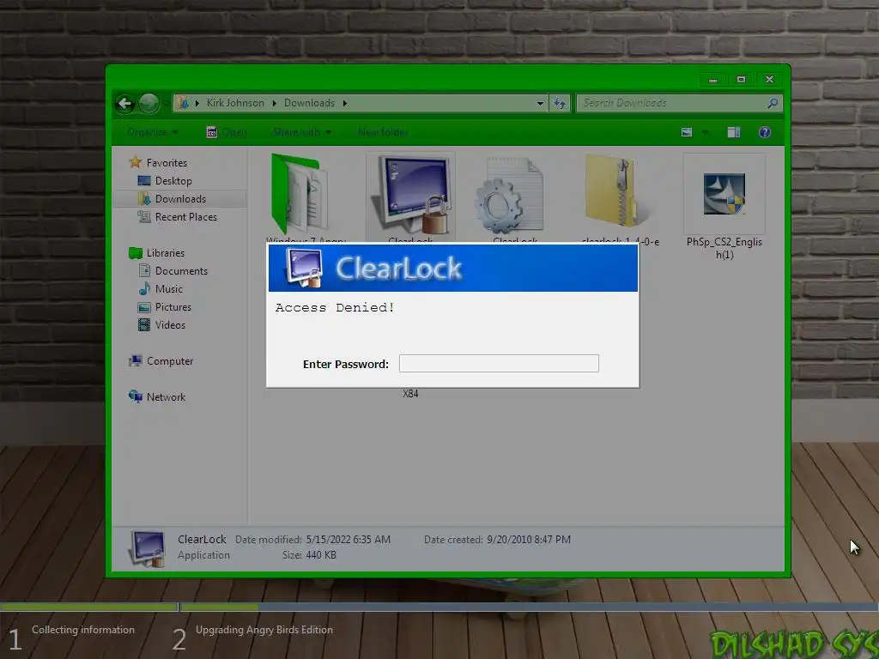
Task: Click the Network globe icon in sidebar
Action: coord(136,396)
